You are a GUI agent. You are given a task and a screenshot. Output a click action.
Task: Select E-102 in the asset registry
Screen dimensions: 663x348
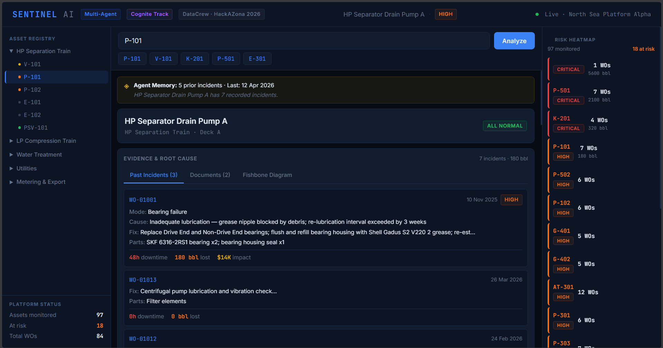[x=57, y=115]
